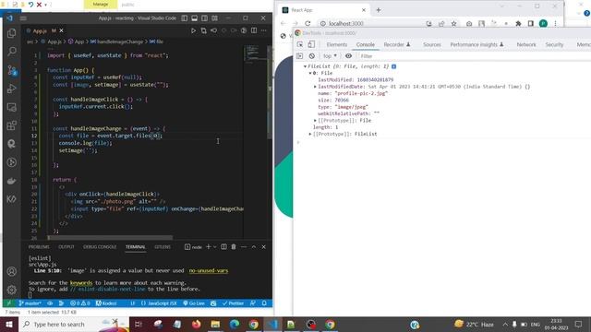This screenshot has height=332, width=591.
Task: Open the no-unused-vars link in terminal
Action: coord(209,270)
